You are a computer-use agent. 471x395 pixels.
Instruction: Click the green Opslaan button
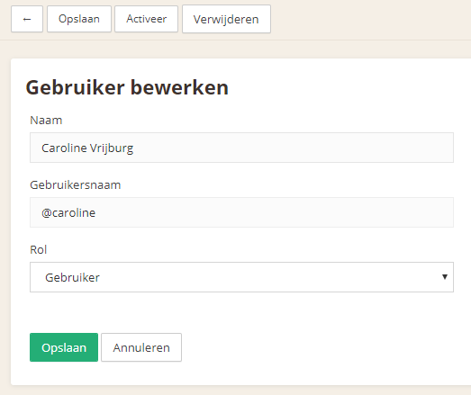pyautogui.click(x=64, y=347)
